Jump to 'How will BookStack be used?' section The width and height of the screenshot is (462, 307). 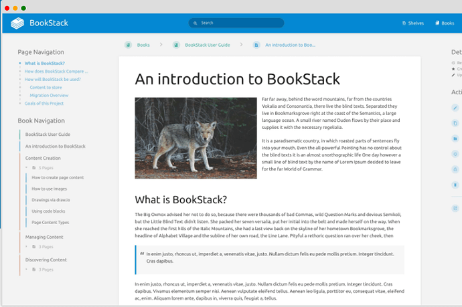click(x=52, y=79)
